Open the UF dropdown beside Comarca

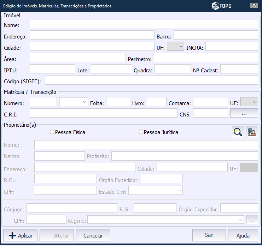pos(249,102)
